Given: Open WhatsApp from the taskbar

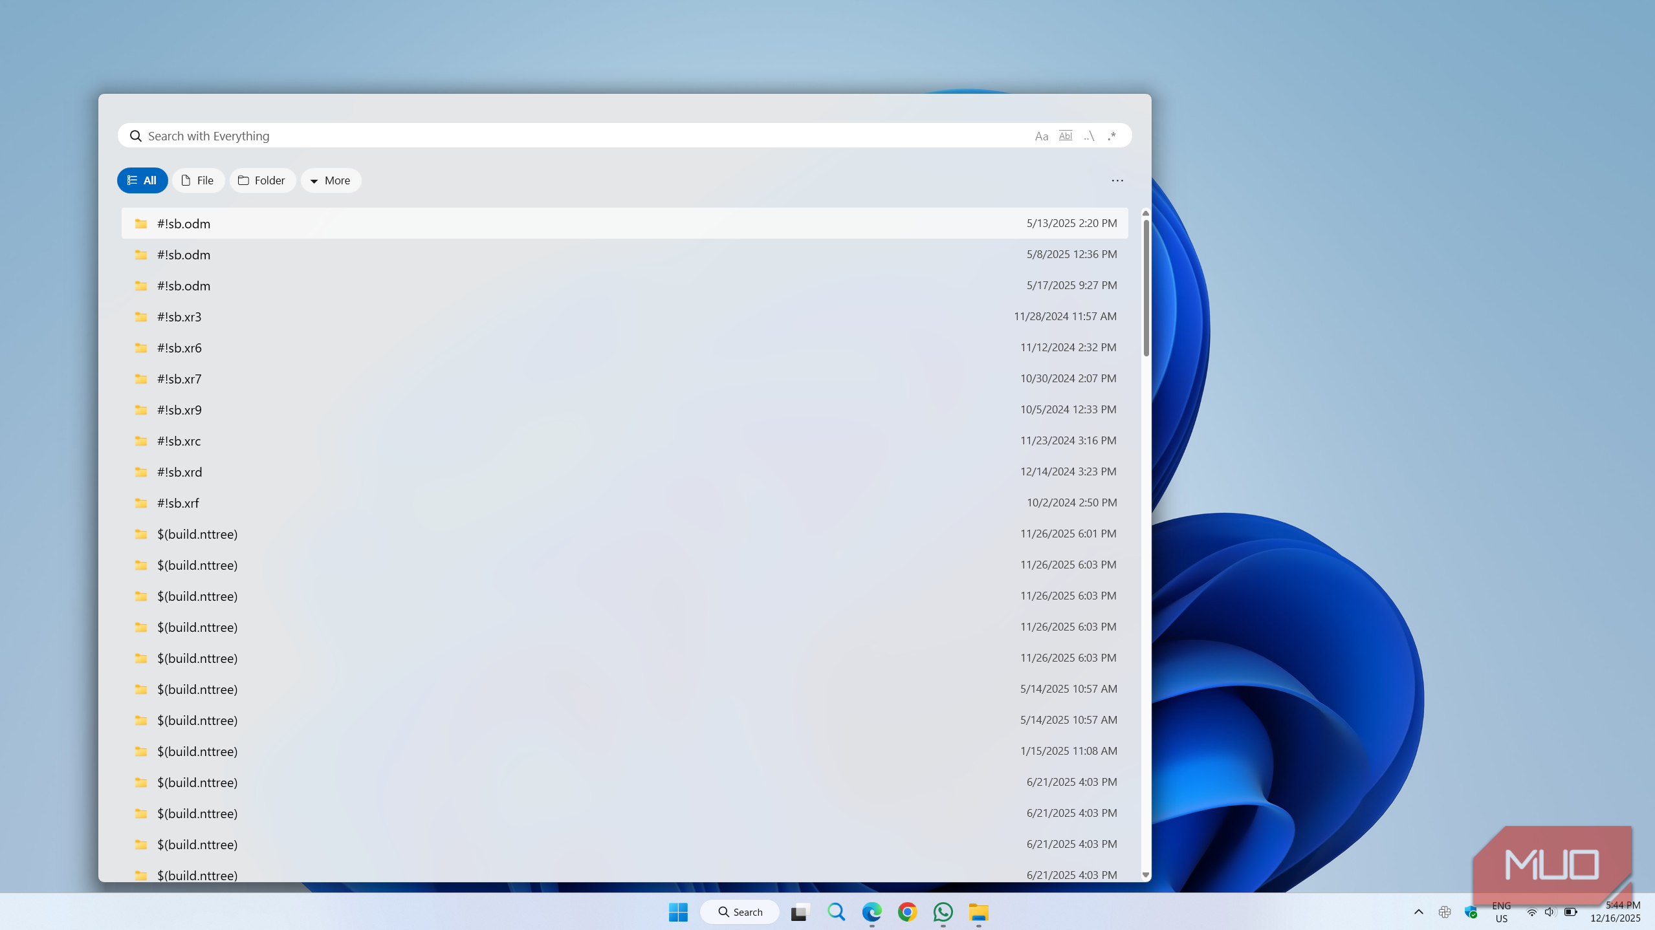Looking at the screenshot, I should tap(943, 912).
